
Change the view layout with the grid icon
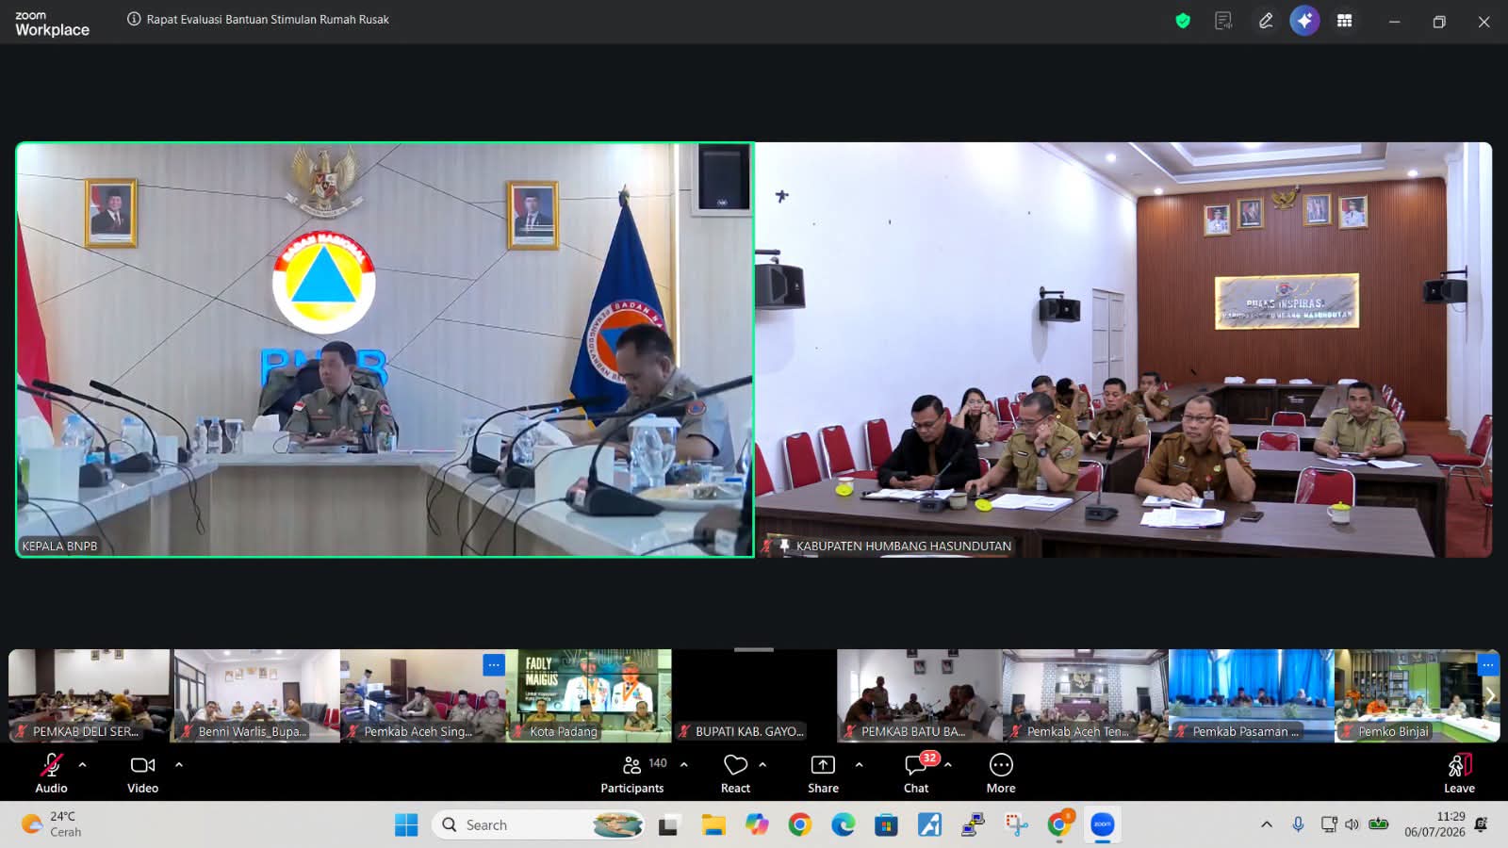(x=1345, y=21)
